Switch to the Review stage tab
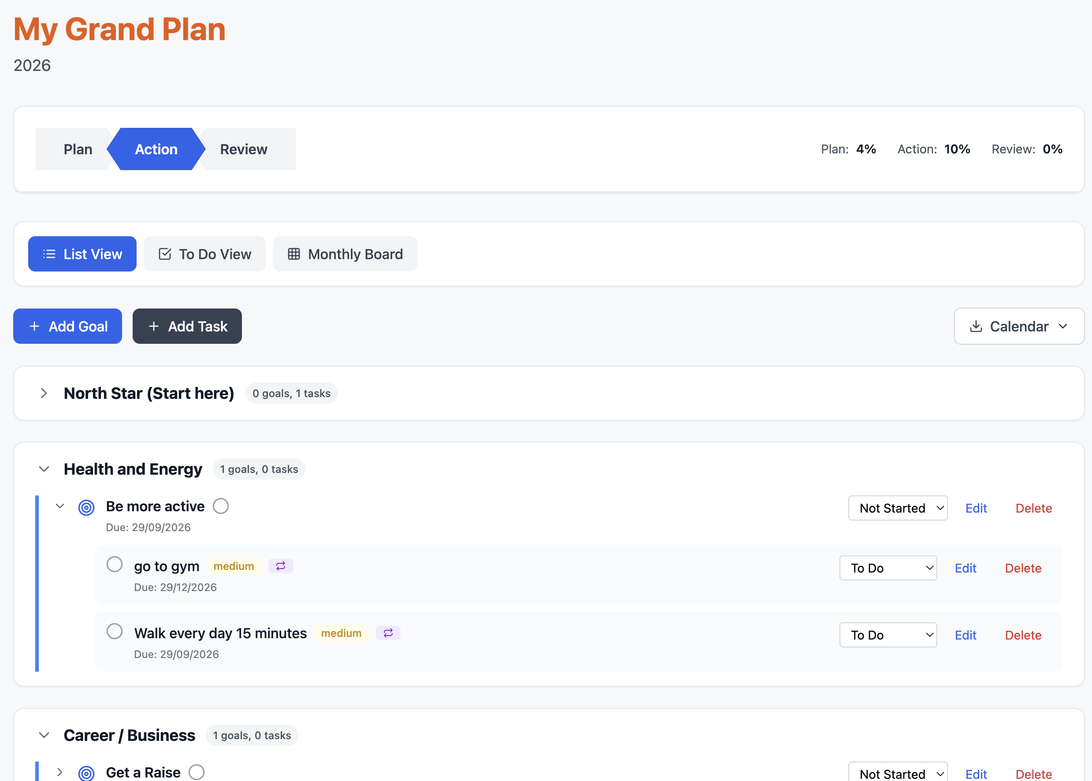 coord(243,149)
